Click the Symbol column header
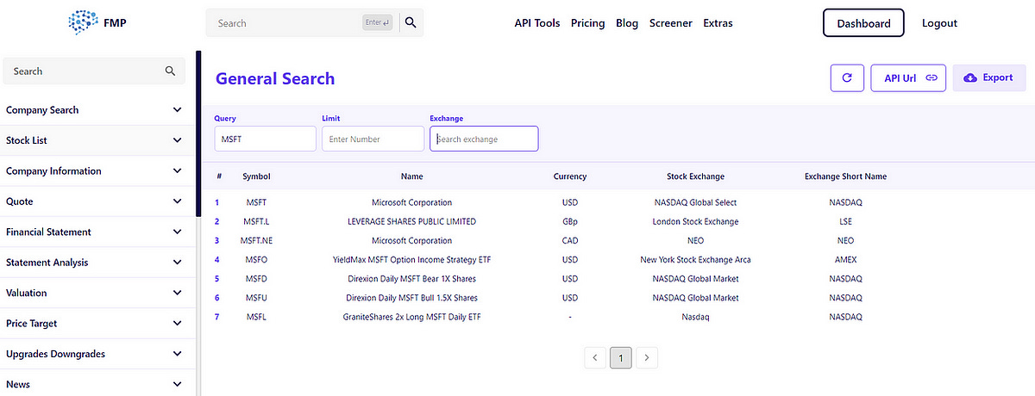Screen dimensions: 1035x396 point(256,176)
